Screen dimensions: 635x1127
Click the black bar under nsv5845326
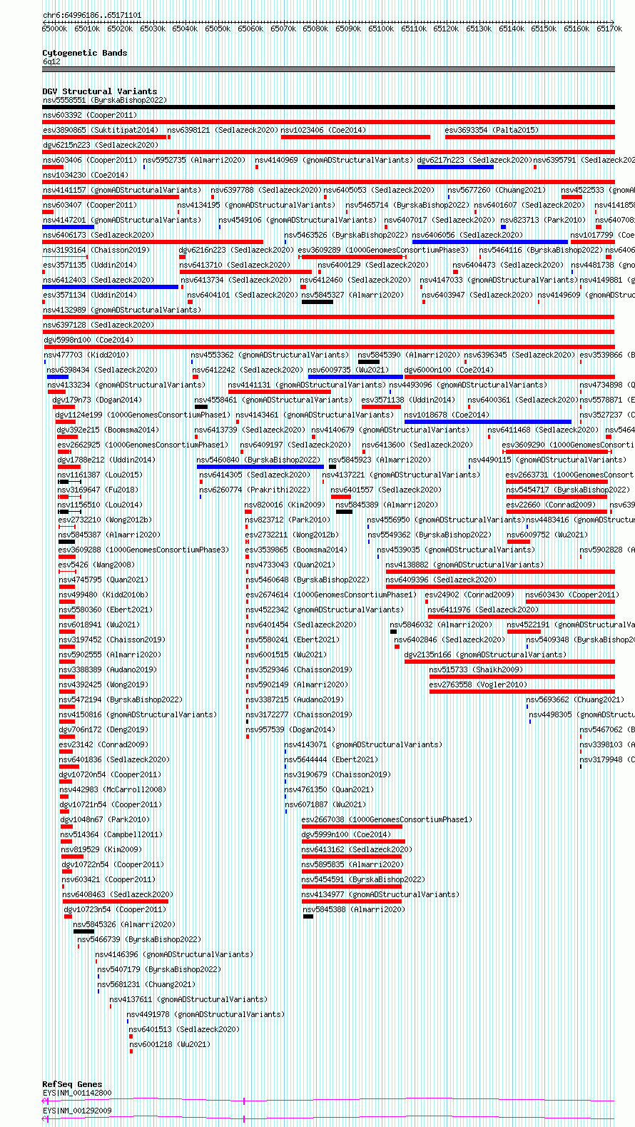click(83, 931)
